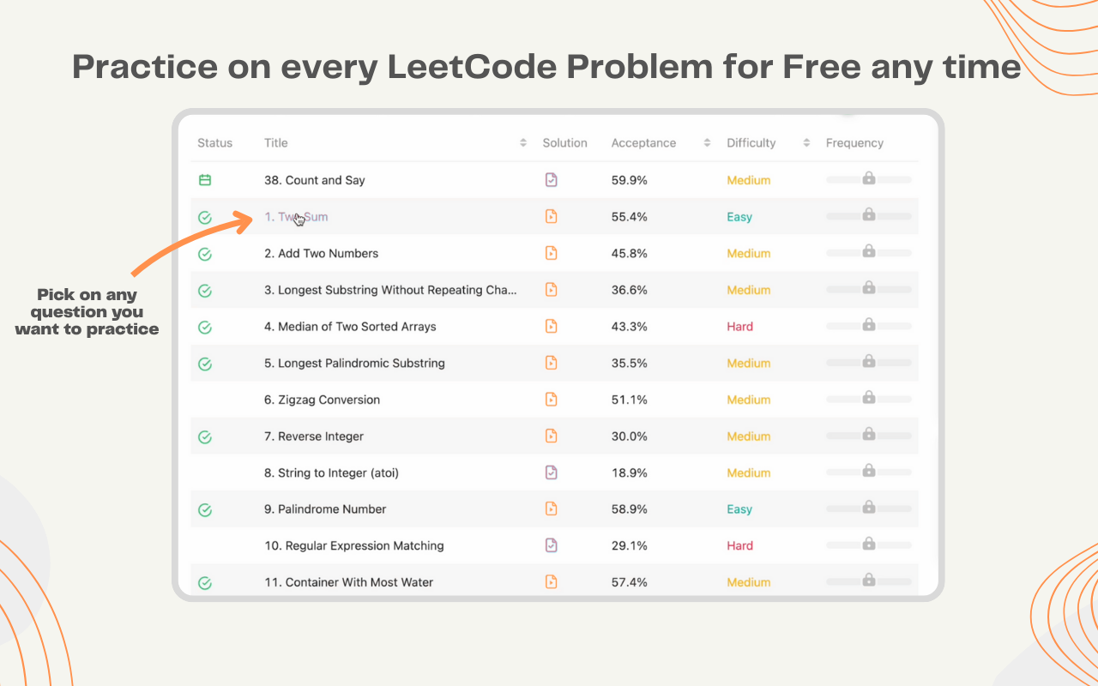The image size is (1098, 686).
Task: Open the solution icon for Count and Say
Action: pos(551,180)
